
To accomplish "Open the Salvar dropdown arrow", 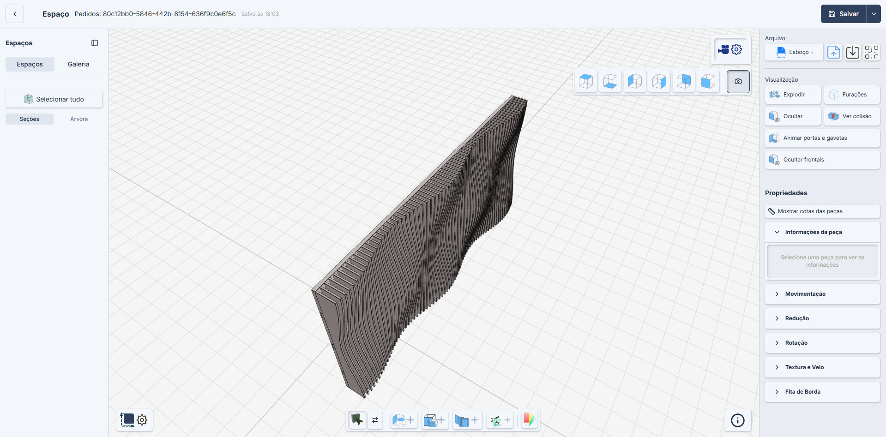I will [874, 14].
